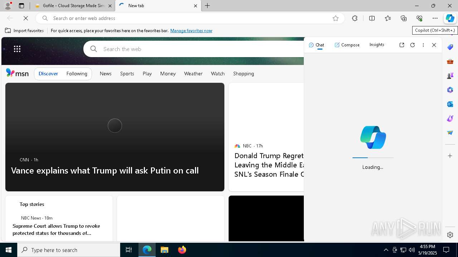Open the Favorites list
The width and height of the screenshot is (458, 257).
pos(388,18)
